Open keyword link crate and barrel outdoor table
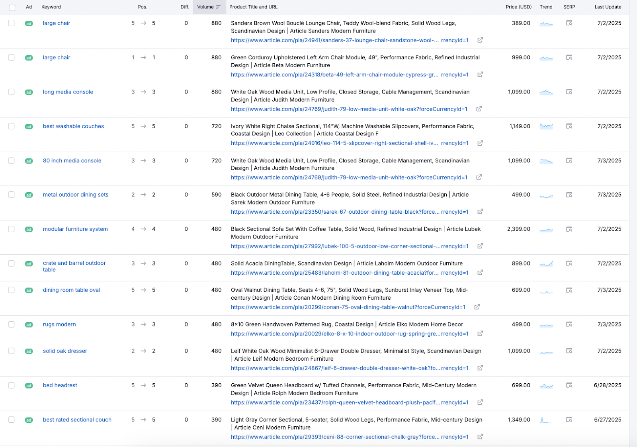This screenshot has width=637, height=447. (74, 266)
